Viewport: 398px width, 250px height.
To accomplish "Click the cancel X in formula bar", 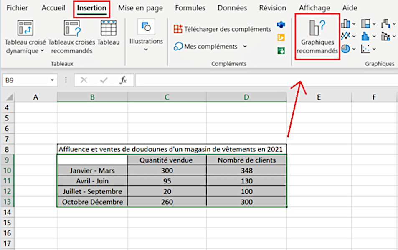I will click(84, 80).
